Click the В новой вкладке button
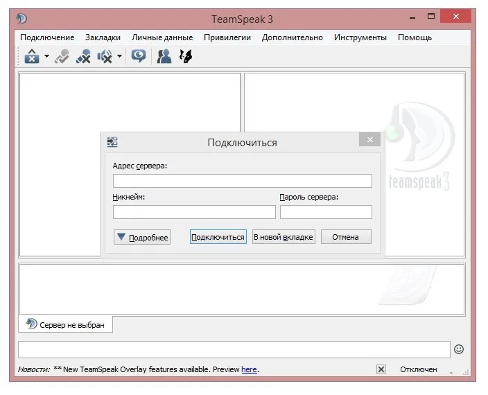488x395 pixels. click(284, 237)
